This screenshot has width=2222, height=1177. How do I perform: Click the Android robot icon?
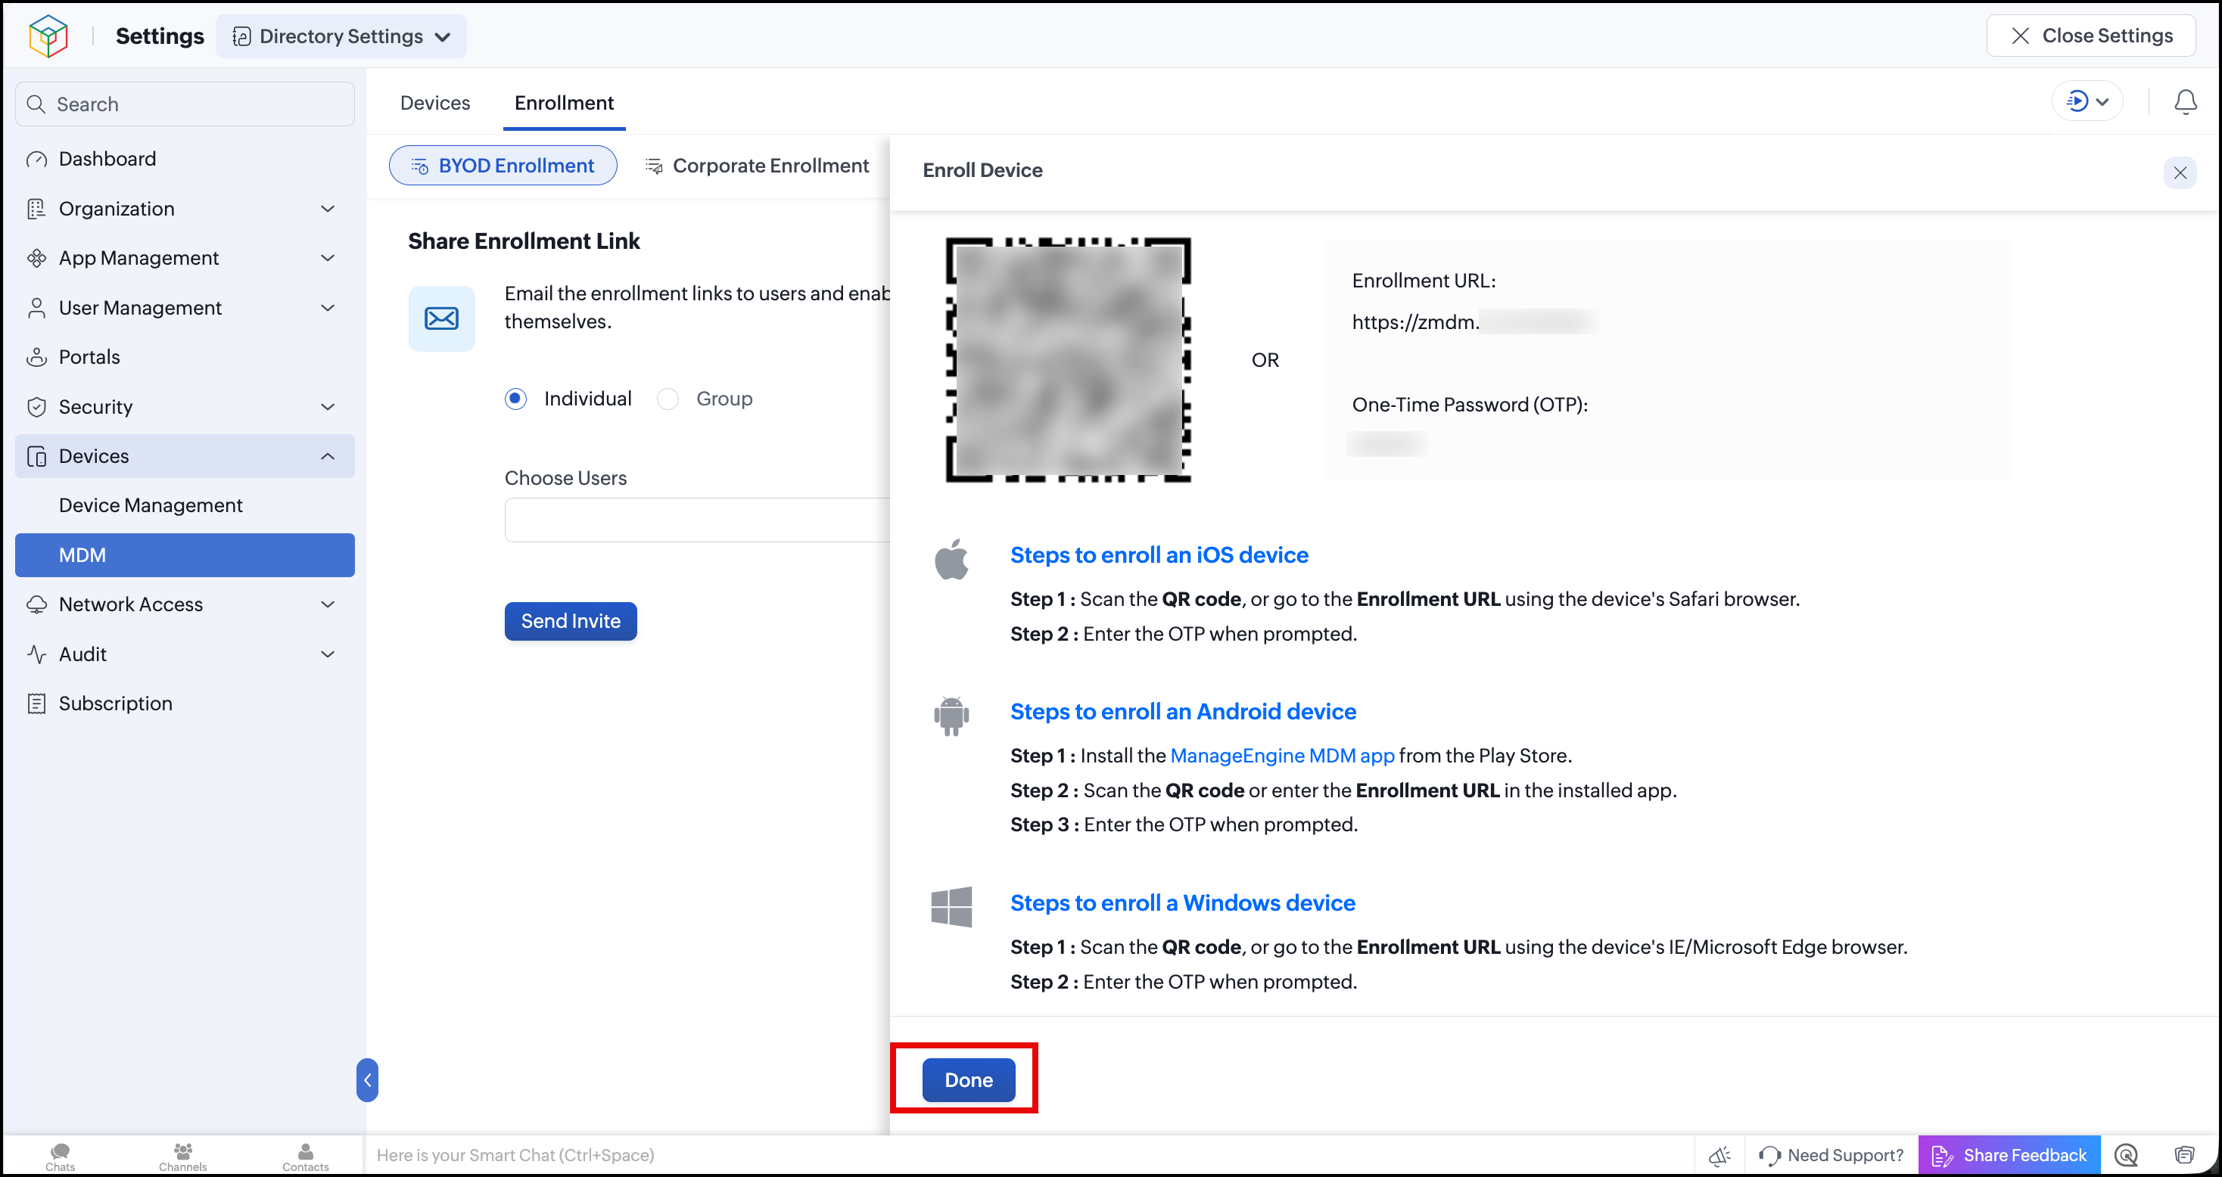pos(951,716)
